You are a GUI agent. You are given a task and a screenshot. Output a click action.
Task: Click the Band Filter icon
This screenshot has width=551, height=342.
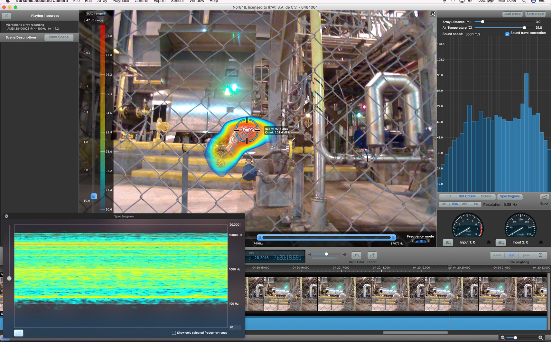tap(356, 255)
